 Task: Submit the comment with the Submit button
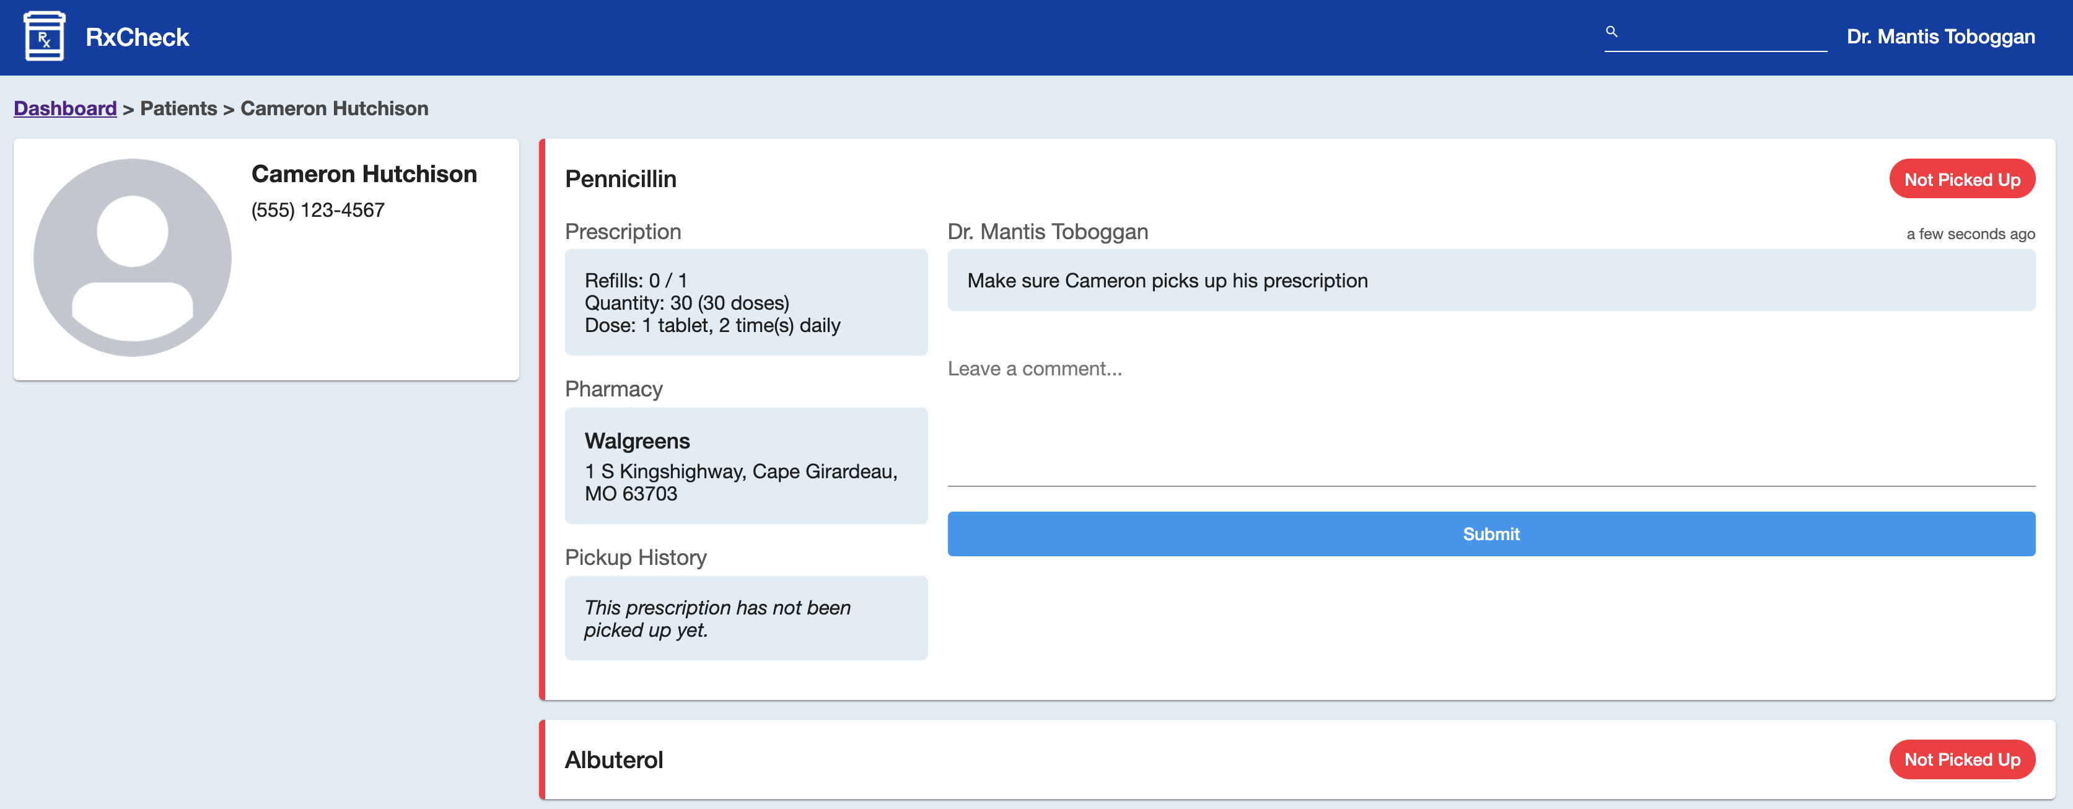pyautogui.click(x=1491, y=534)
